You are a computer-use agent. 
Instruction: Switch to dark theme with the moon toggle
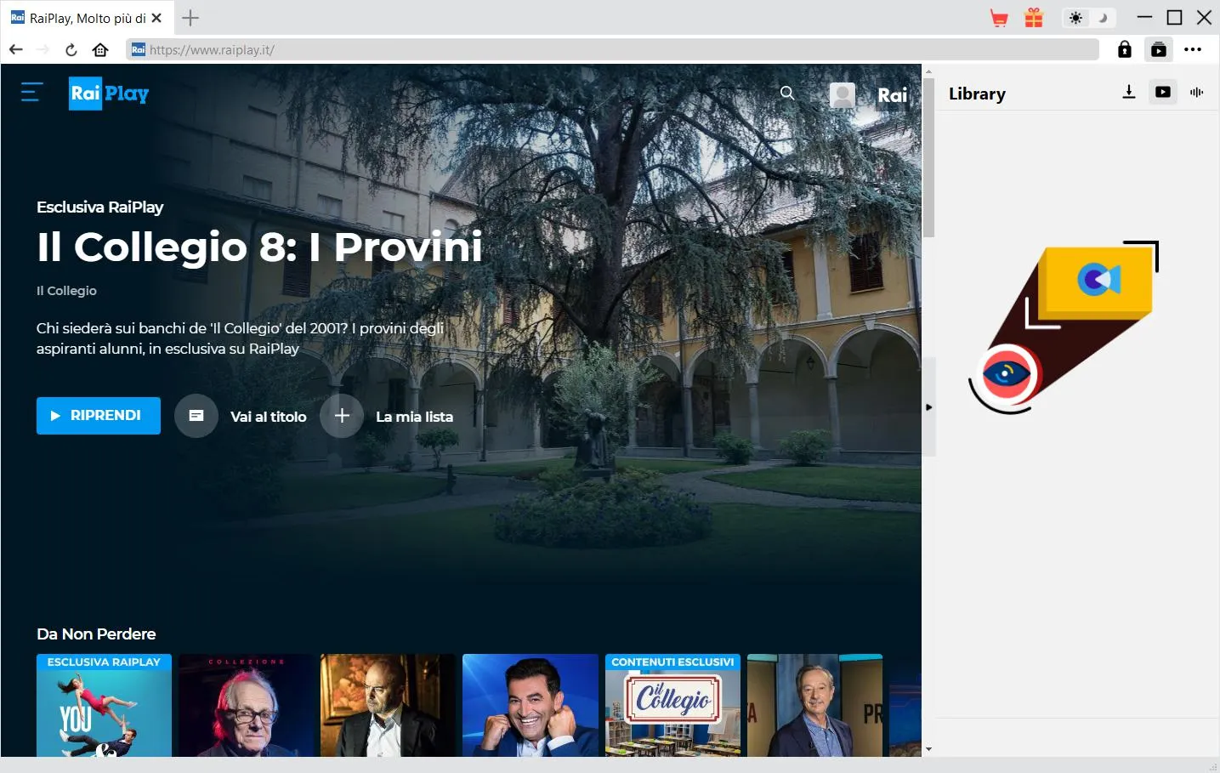[x=1103, y=18]
